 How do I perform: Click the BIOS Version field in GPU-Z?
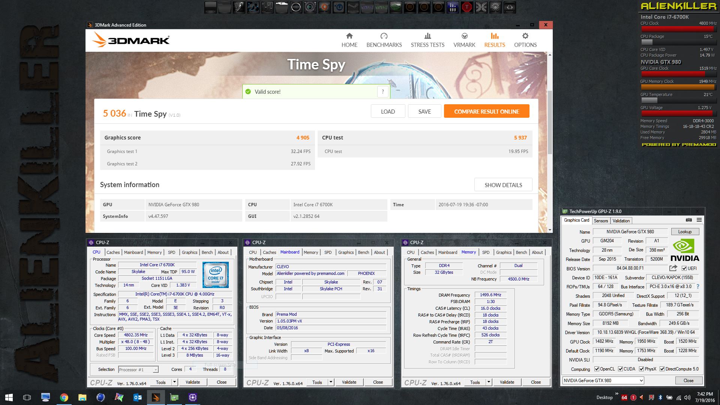(x=630, y=268)
